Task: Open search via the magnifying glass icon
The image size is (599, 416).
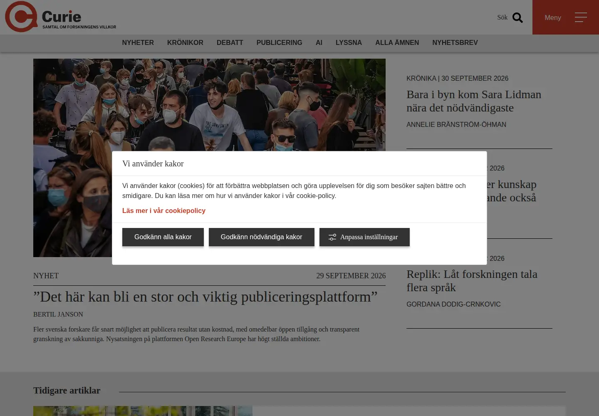Action: 517,17
